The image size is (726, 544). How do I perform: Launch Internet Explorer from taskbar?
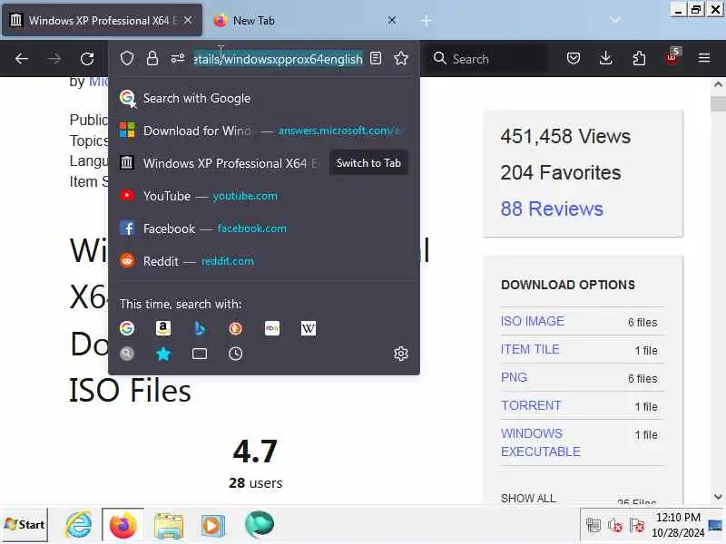point(78,526)
